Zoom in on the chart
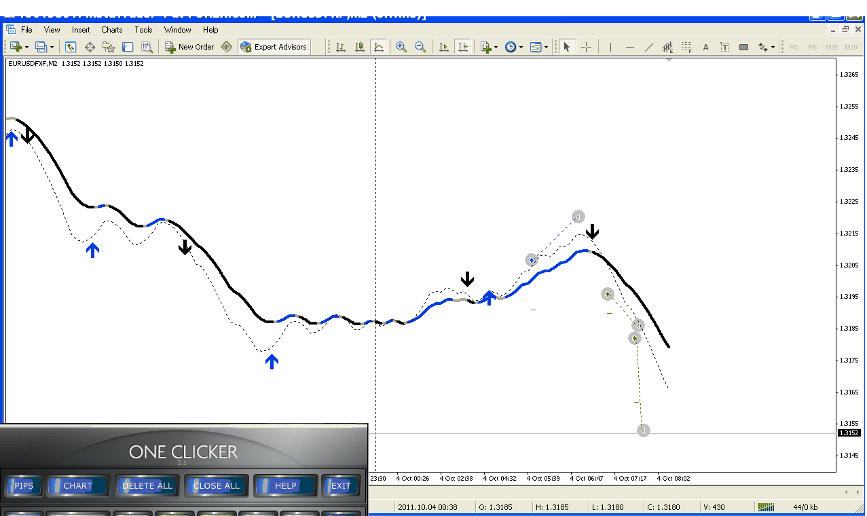This screenshot has width=867, height=516. [x=401, y=47]
